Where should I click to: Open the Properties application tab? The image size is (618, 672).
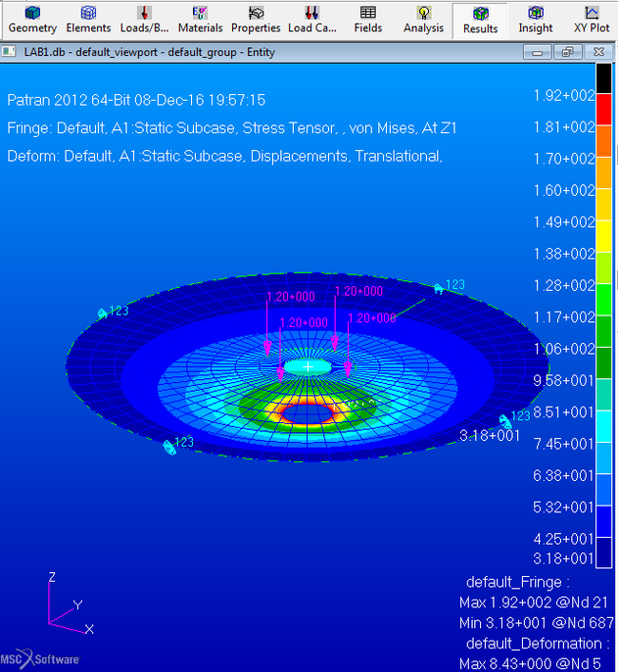(256, 21)
